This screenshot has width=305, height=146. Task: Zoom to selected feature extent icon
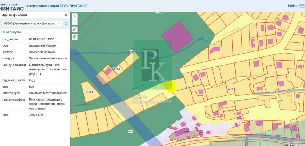[66, 23]
